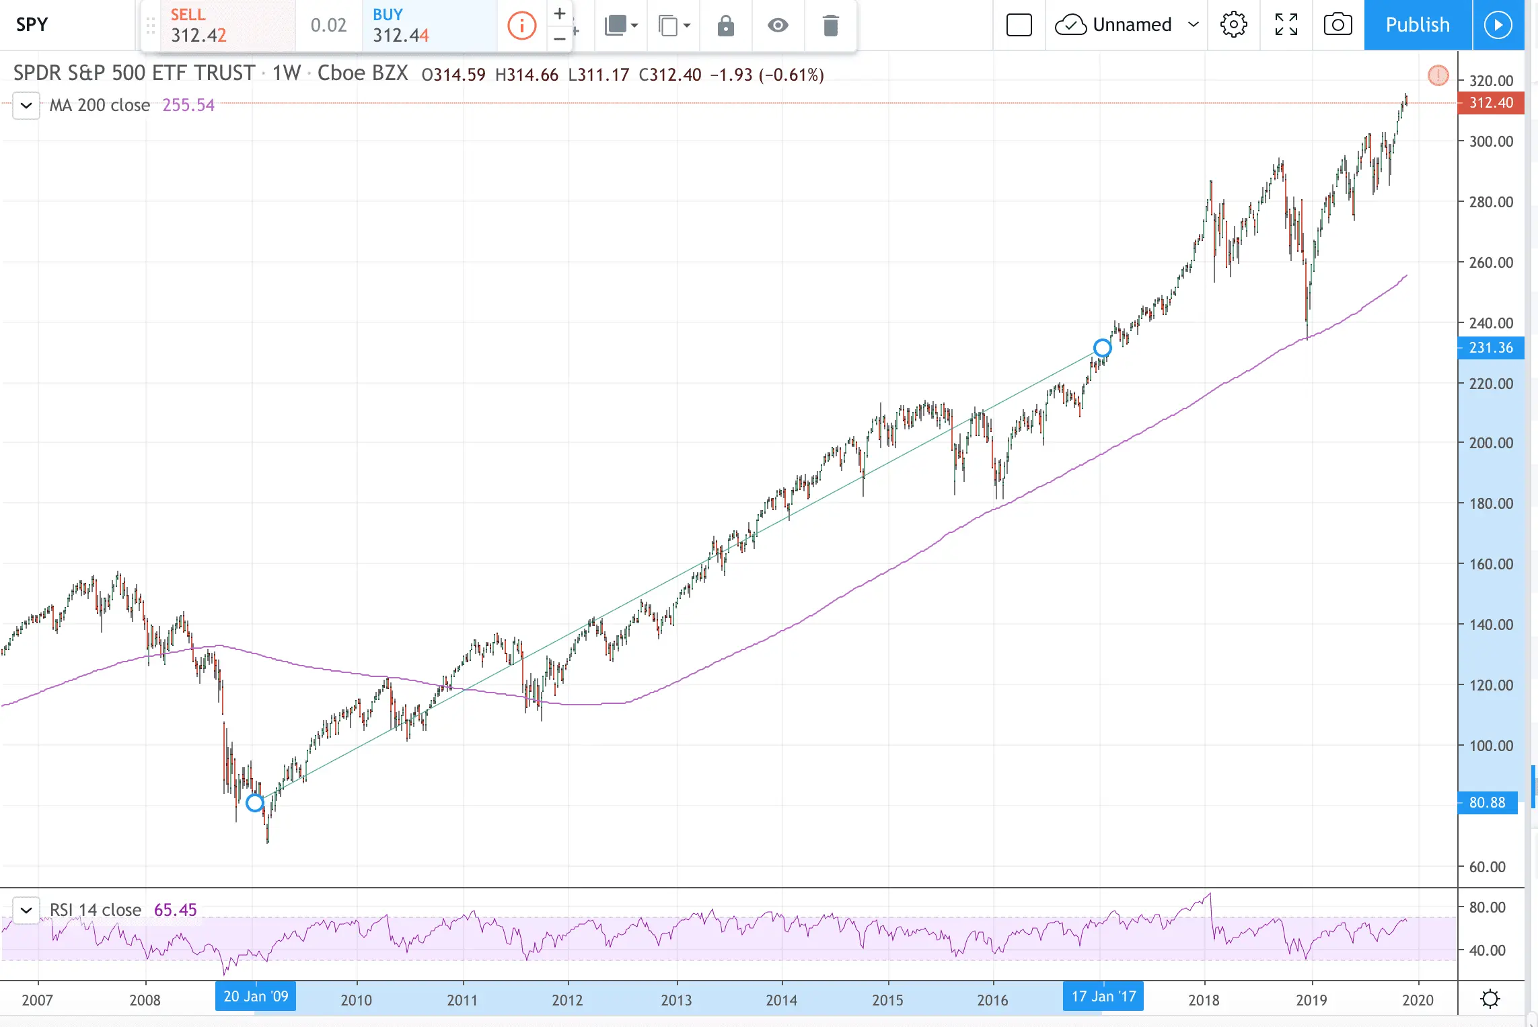Select the square layout icon
This screenshot has height=1027, width=1538.
(x=1019, y=25)
